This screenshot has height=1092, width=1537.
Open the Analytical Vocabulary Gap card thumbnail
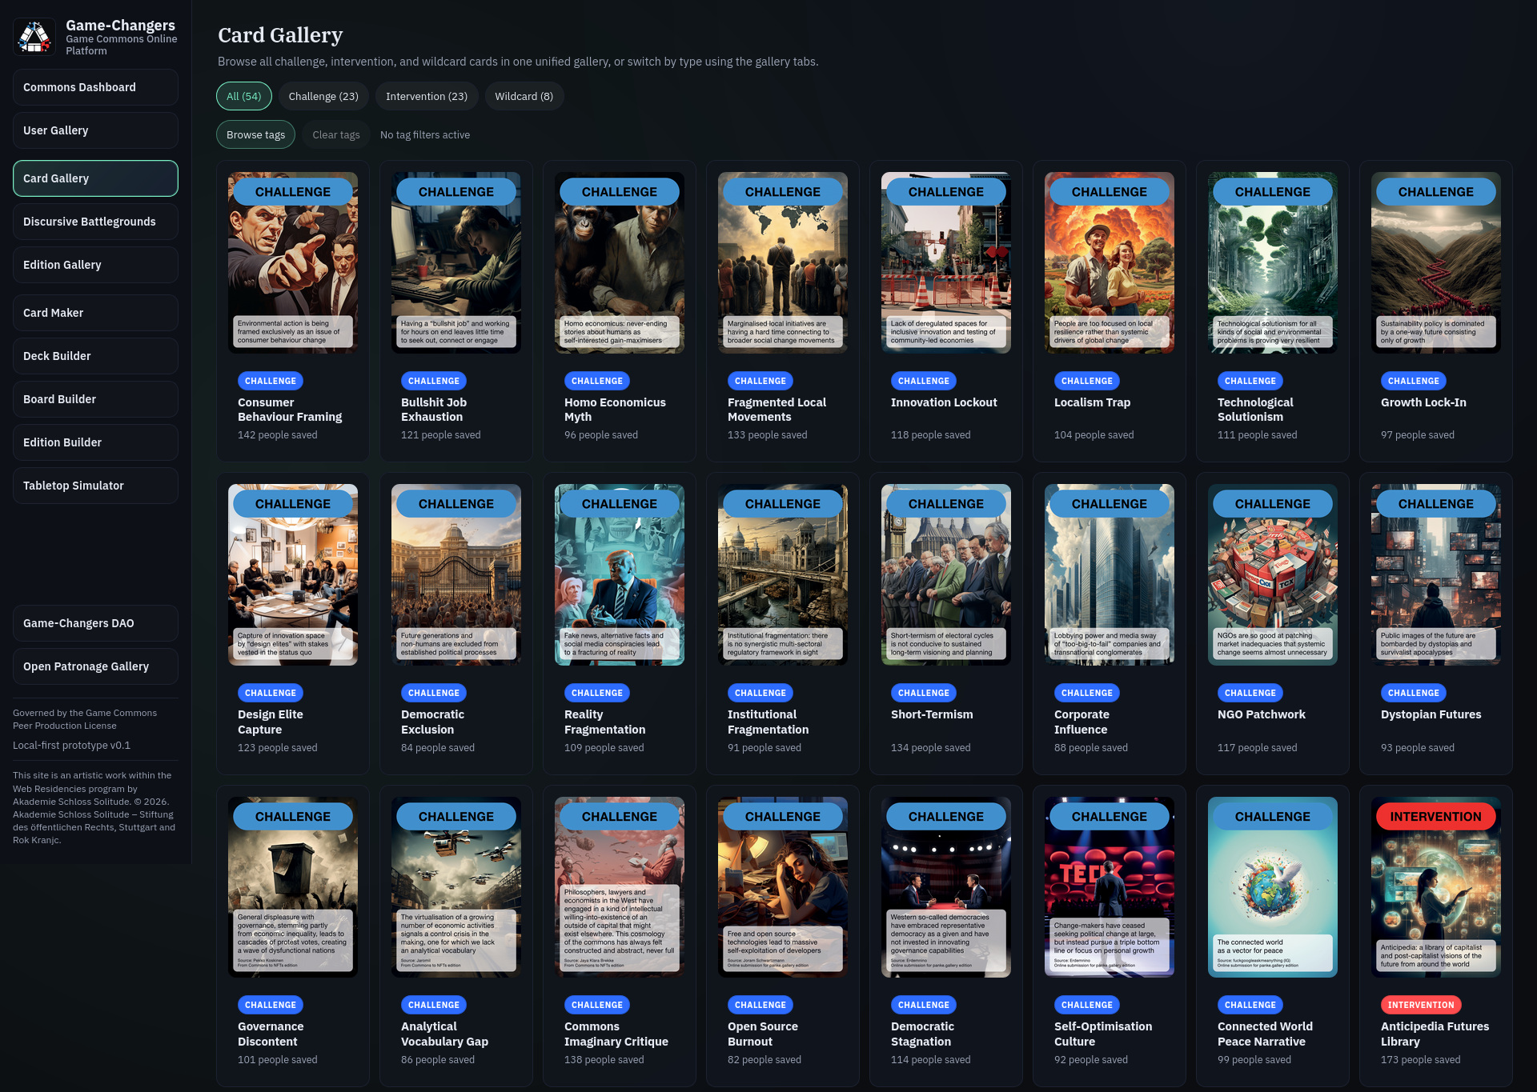(x=456, y=886)
